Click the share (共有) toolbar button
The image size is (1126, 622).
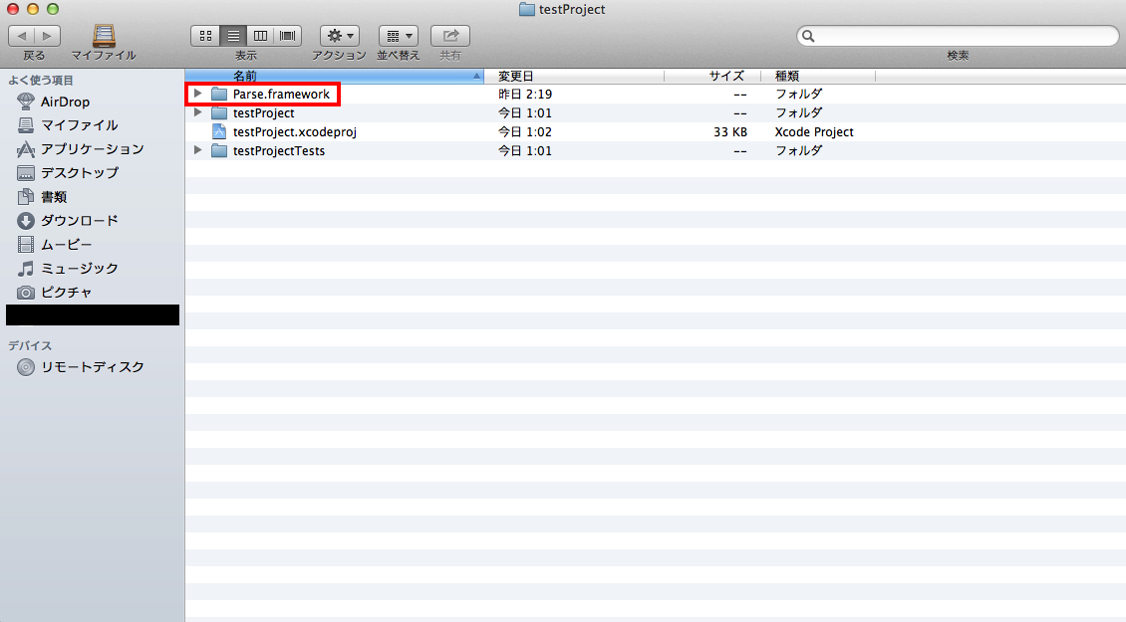click(x=450, y=36)
